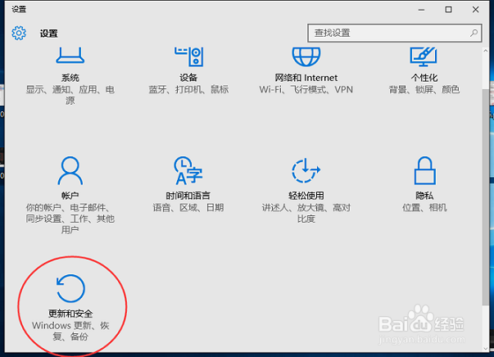Close the 设置 window

[x=475, y=10]
